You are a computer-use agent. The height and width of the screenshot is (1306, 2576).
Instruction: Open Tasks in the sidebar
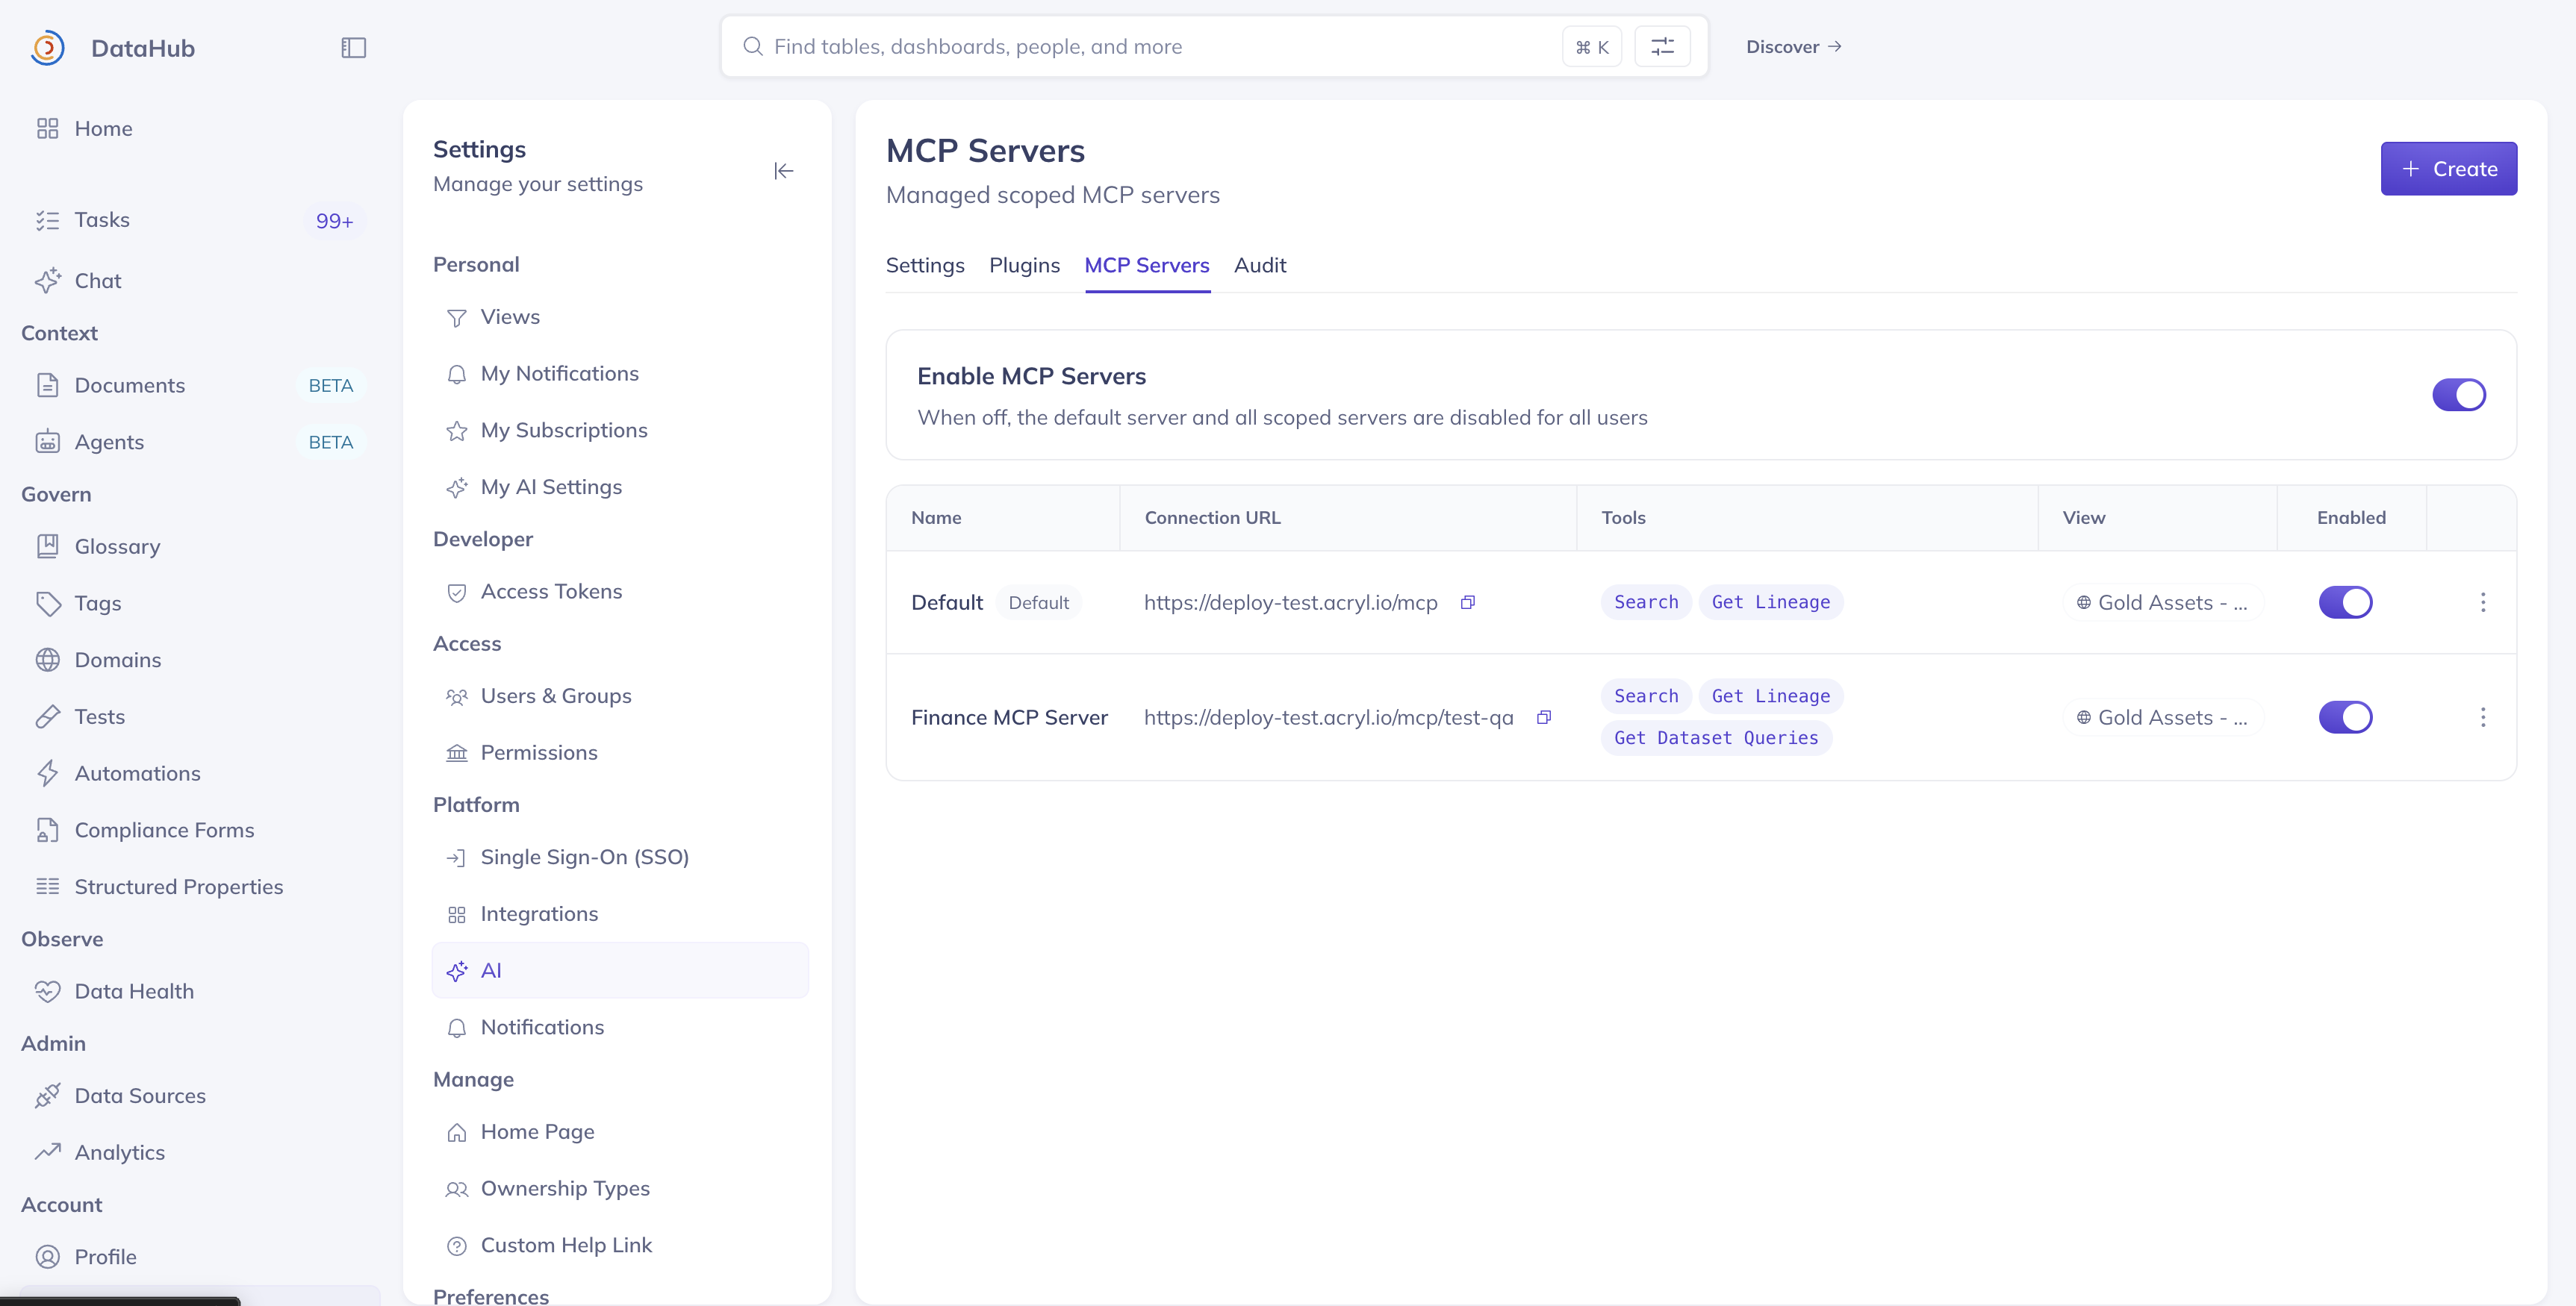click(x=200, y=220)
